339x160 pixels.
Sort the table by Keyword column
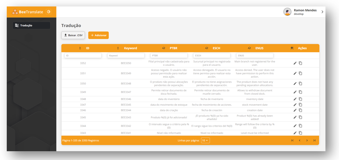tap(118, 48)
